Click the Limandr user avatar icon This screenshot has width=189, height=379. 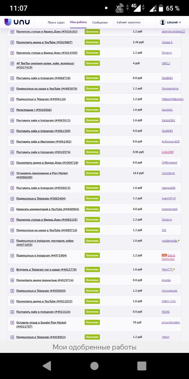click(163, 22)
